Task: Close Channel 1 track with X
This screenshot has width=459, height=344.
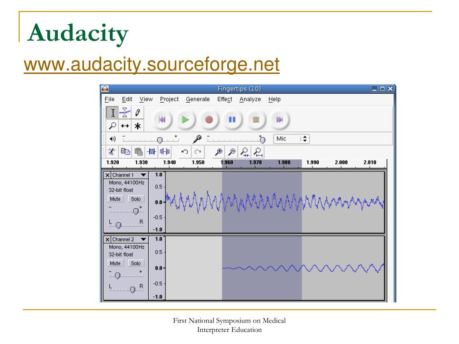Action: coord(108,175)
